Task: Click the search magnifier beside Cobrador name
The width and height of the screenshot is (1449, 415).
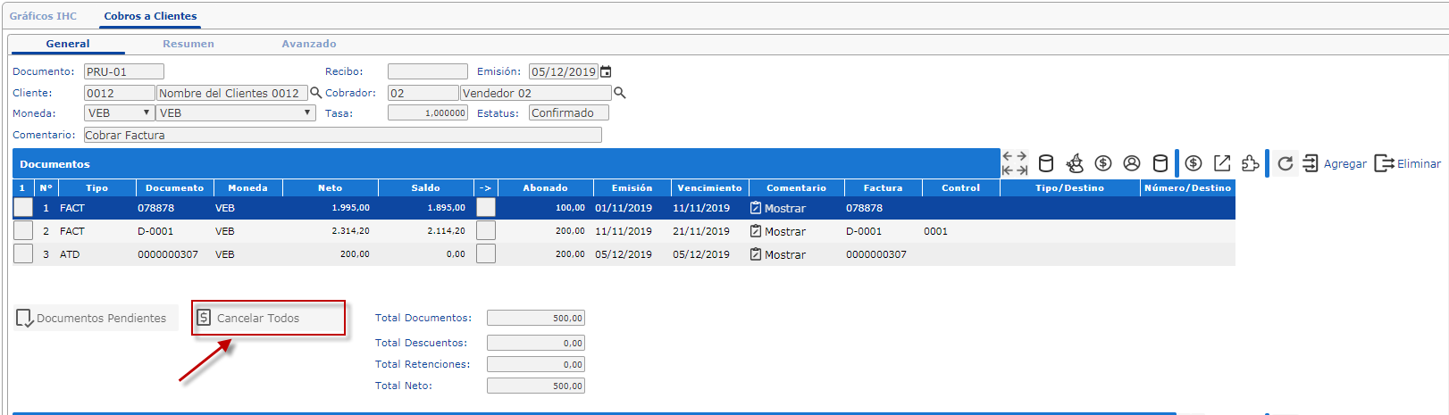Action: pos(620,93)
